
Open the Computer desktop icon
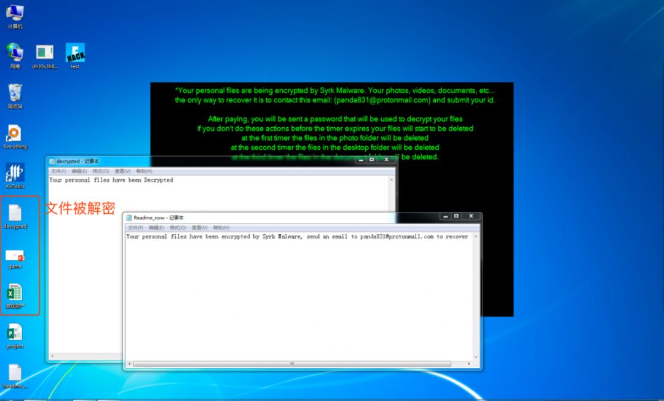[15, 16]
